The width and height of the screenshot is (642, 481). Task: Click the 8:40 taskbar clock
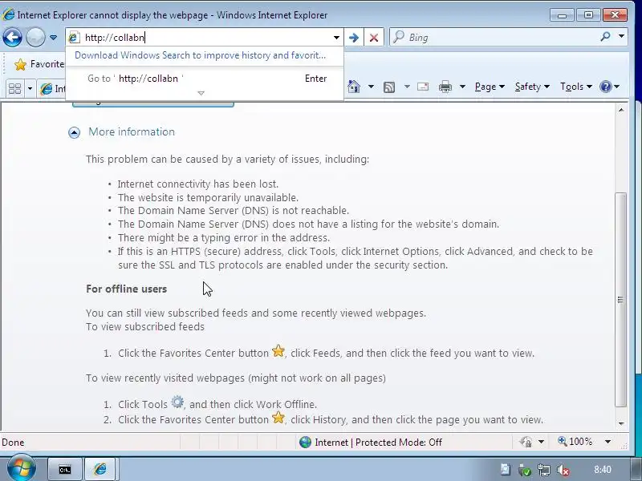[603, 470]
